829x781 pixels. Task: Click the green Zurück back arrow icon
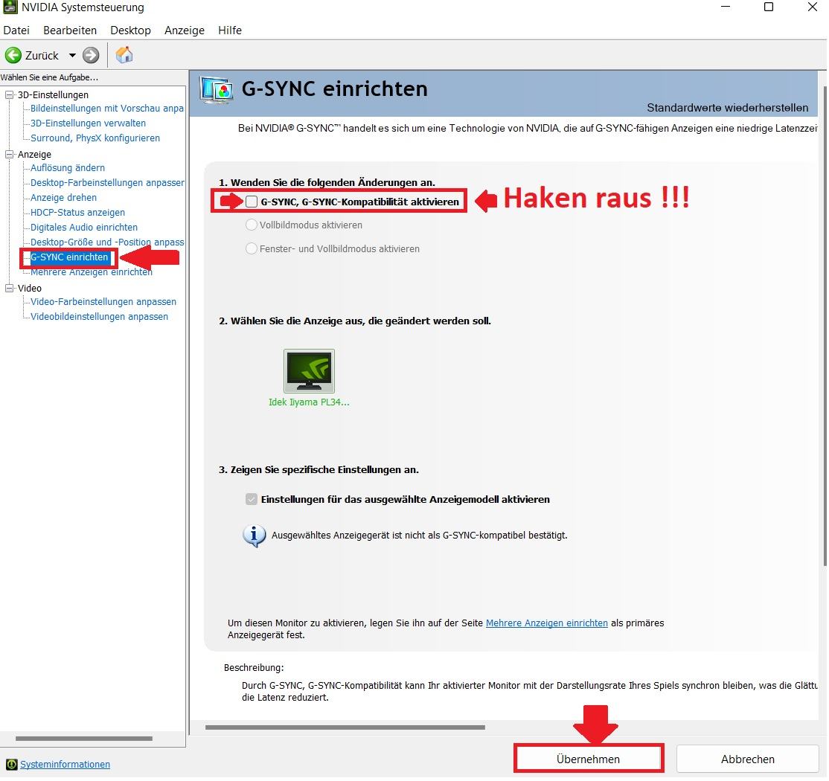(13, 56)
